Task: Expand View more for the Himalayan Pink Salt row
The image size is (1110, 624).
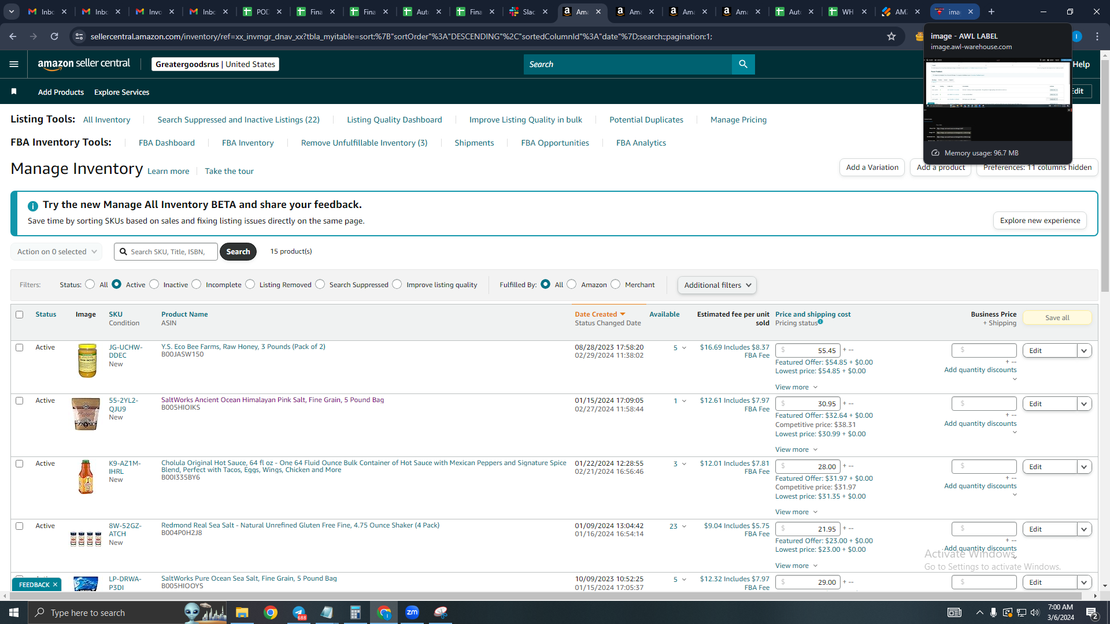Action: 797,450
